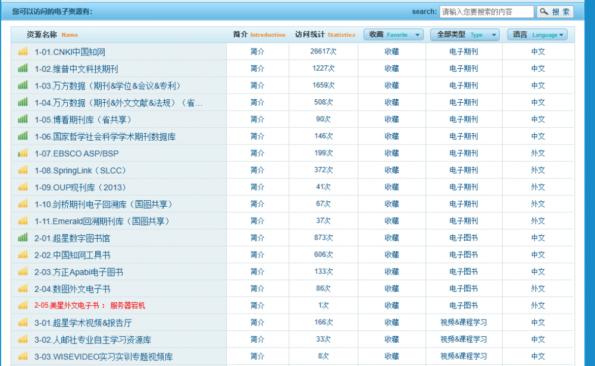Click the bars icon beside EBSCO ASP/BSP
595x366 pixels.
[23, 153]
